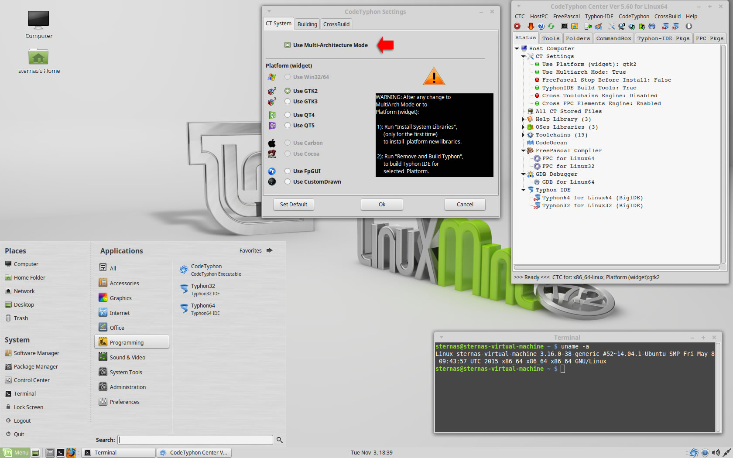Image resolution: width=733 pixels, height=458 pixels.
Task: Open the Typhon-IDE menu
Action: pos(599,16)
